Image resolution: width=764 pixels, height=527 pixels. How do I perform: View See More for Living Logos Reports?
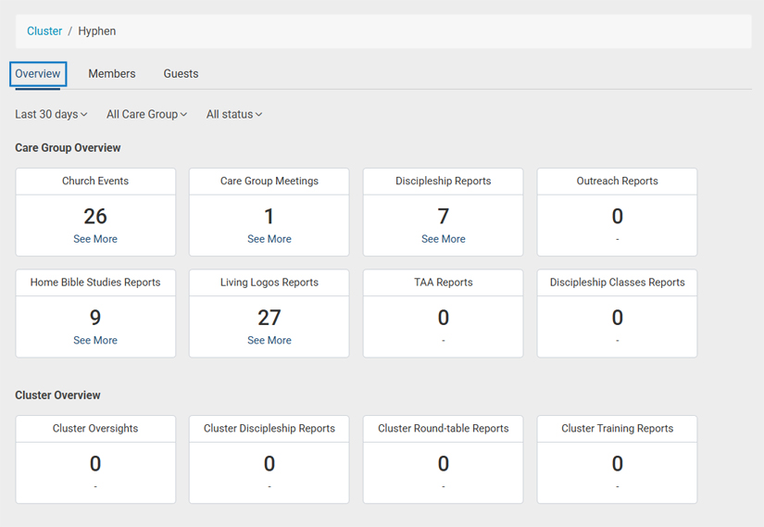pyautogui.click(x=269, y=341)
